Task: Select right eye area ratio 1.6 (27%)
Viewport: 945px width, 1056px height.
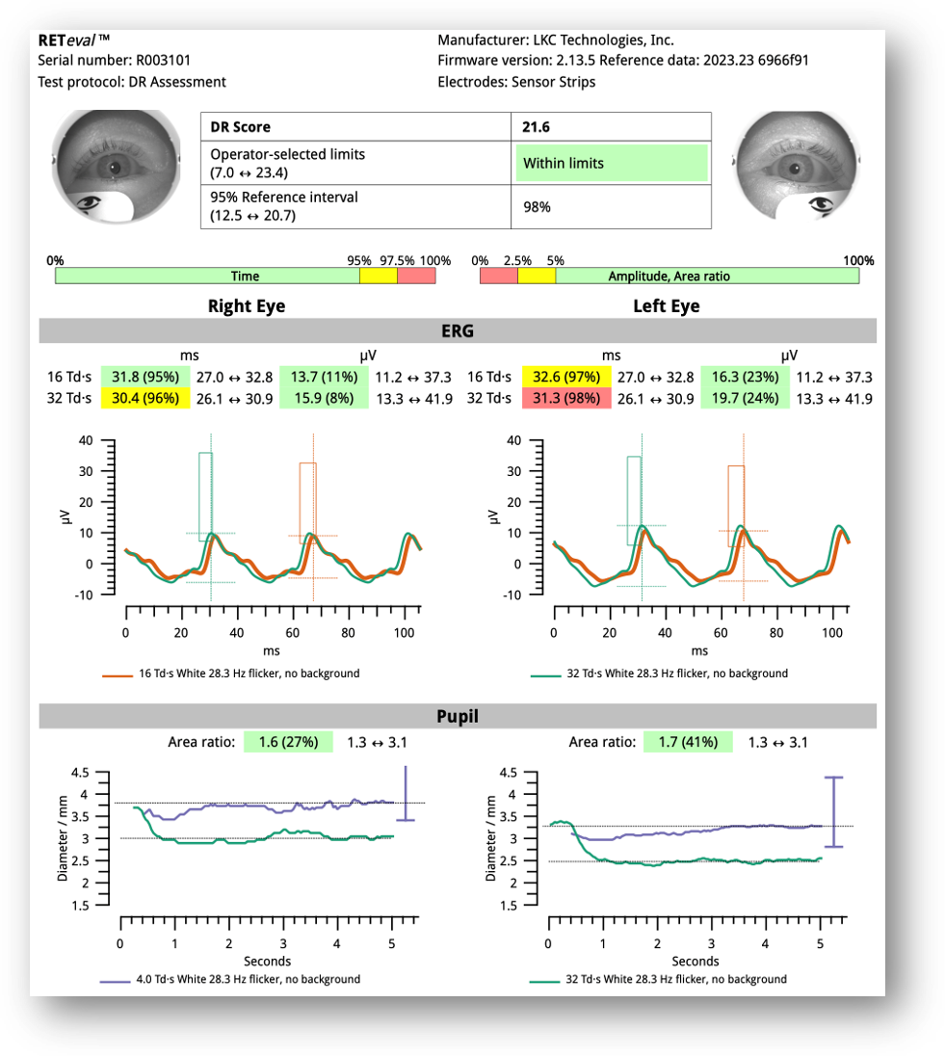Action: [288, 742]
